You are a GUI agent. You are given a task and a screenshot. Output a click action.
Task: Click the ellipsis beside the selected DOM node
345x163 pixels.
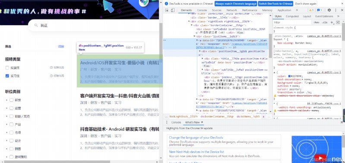(x=164, y=40)
